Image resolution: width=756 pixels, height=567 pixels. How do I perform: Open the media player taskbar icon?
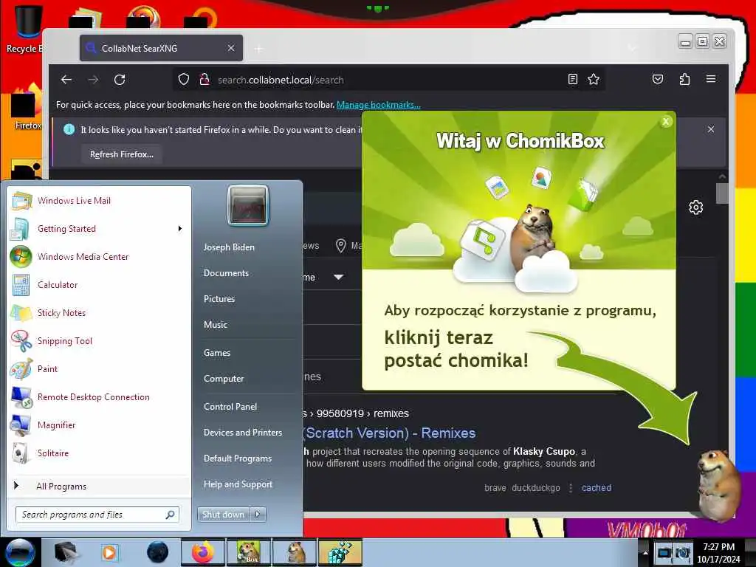pyautogui.click(x=110, y=552)
